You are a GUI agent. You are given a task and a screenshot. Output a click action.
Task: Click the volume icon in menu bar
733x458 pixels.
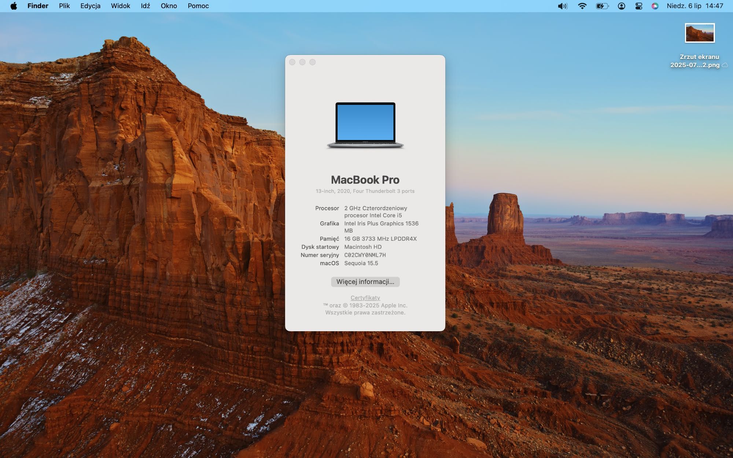[x=563, y=6]
